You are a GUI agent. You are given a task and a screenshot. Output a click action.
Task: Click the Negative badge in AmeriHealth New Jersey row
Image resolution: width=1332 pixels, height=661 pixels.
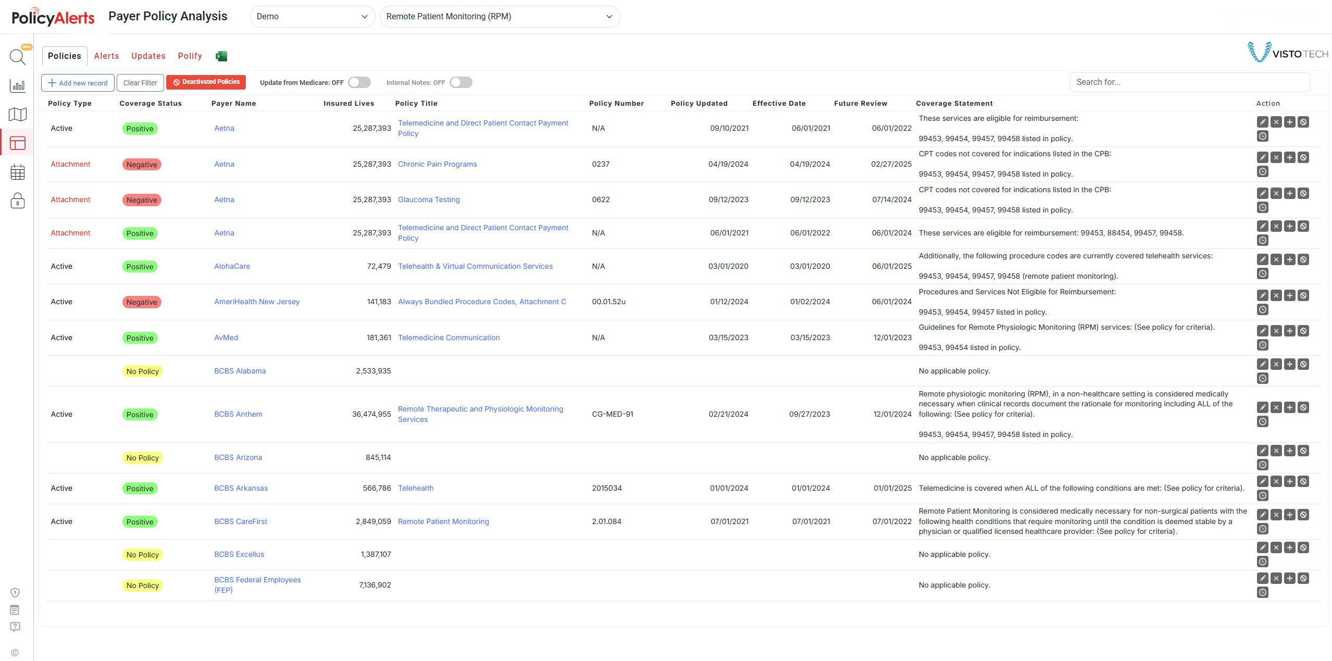(142, 302)
